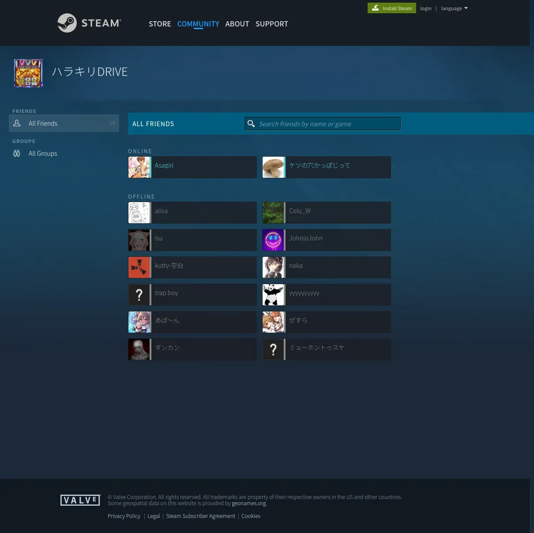Open friend name JohnjoJohn
Screen dimensions: 534x533
point(306,238)
